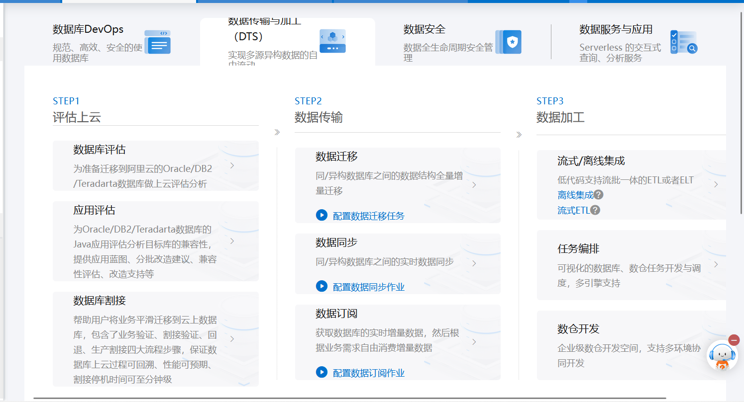Click double-chevron between STEP1 and STEP2
This screenshot has width=744, height=402.
click(x=277, y=132)
